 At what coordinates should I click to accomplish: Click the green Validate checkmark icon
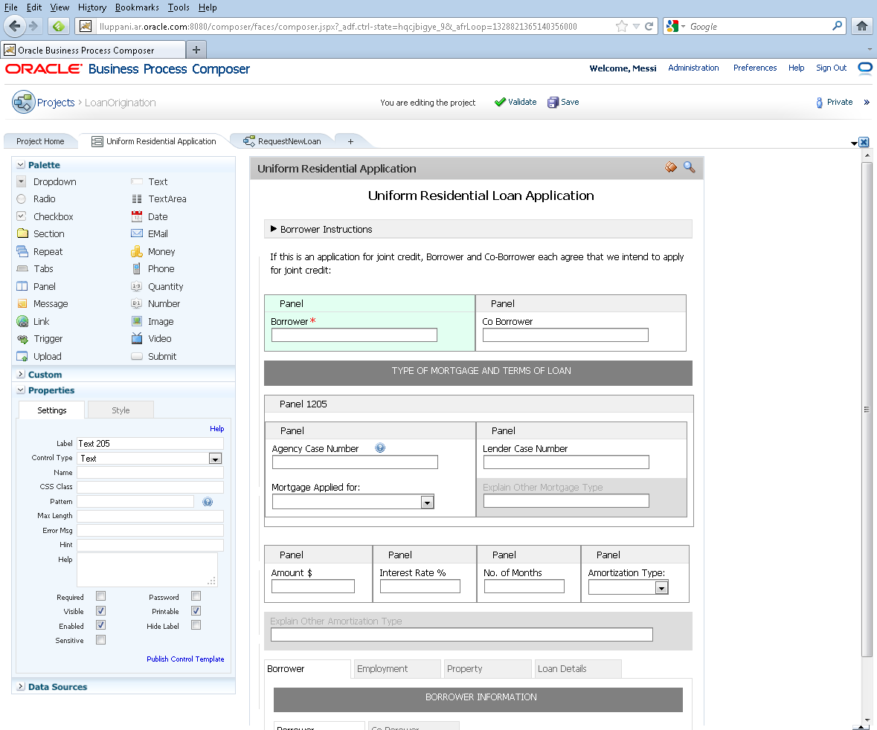pyautogui.click(x=500, y=103)
